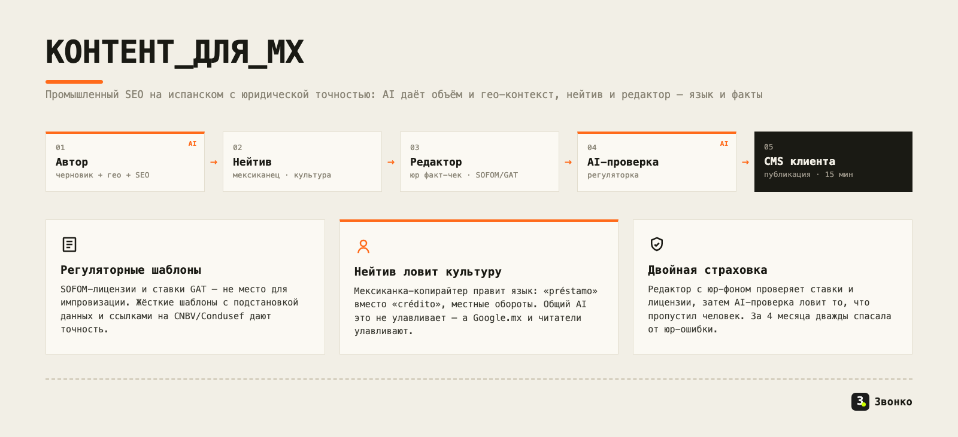Click the paragraph starting Мексиканка-копирайтер правит язык
This screenshot has height=437, width=958.
[476, 311]
